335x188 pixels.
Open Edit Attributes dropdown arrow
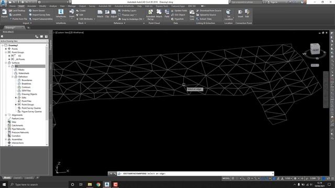pyautogui.click(x=94, y=19)
